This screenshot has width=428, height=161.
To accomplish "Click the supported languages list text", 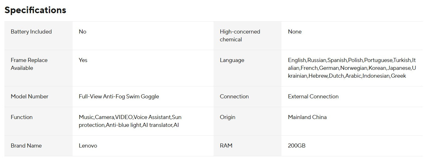I will coord(352,68).
